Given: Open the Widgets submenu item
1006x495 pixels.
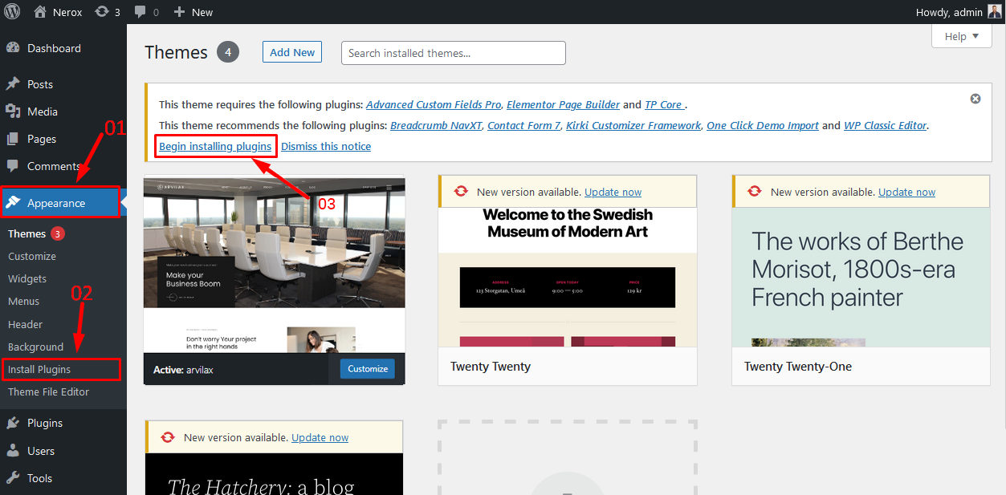Looking at the screenshot, I should pyautogui.click(x=27, y=278).
